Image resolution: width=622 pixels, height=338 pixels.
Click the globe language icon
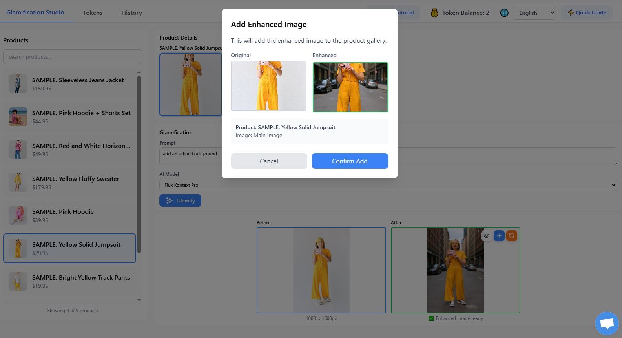[x=504, y=13]
